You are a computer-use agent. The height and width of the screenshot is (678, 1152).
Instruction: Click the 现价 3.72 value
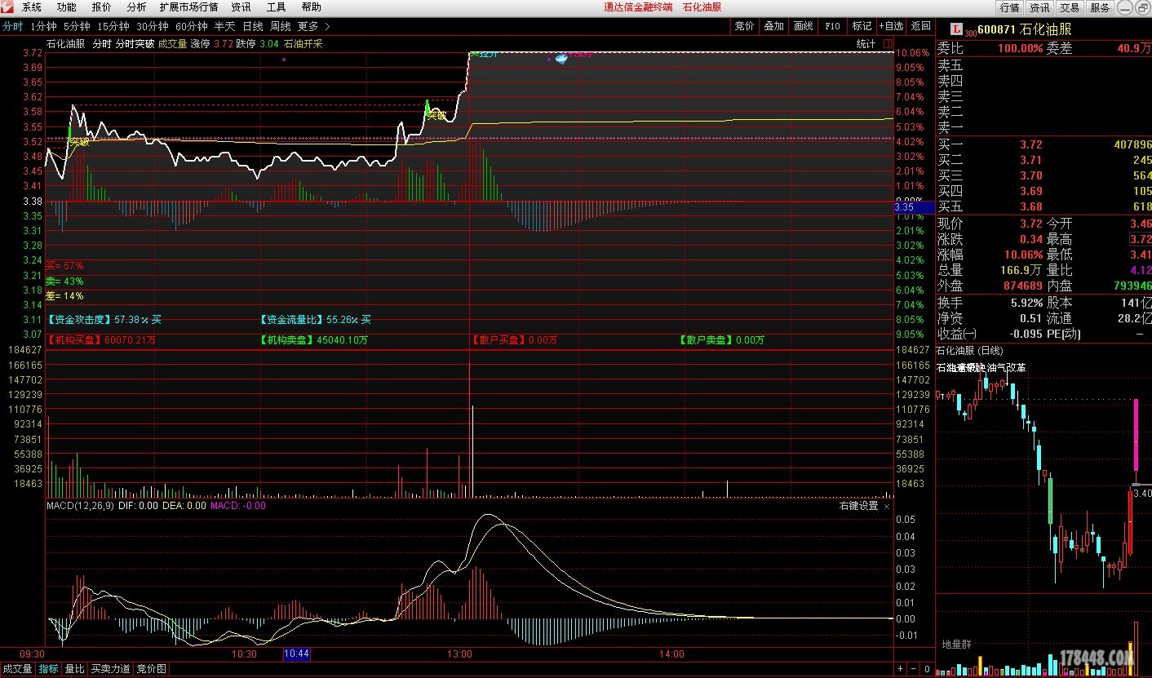pos(1030,223)
